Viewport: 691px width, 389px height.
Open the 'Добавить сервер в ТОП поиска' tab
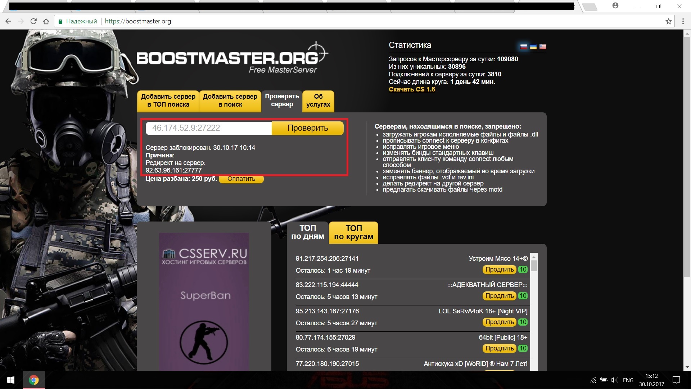[x=168, y=101]
